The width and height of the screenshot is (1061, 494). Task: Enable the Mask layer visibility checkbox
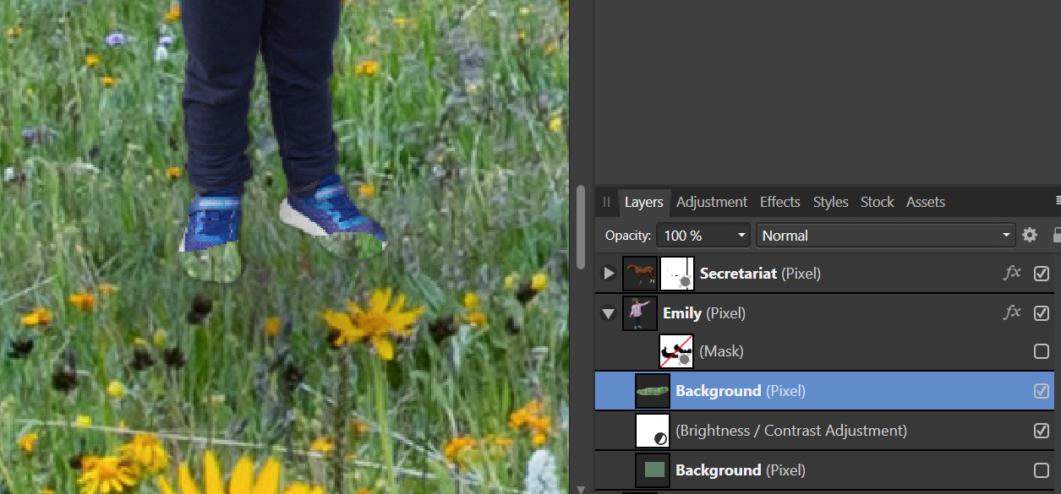point(1042,351)
